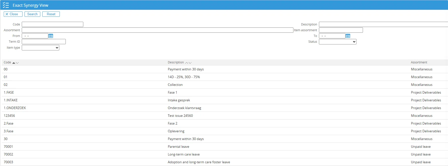The image size is (448, 166).
Task: Click Unpaid leave in 70003 row
Action: point(421,162)
